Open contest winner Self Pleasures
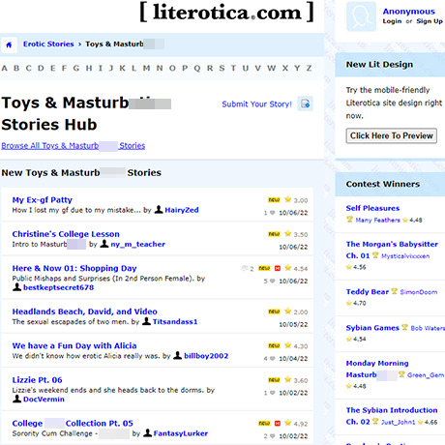This screenshot has width=445, height=445. 372,208
